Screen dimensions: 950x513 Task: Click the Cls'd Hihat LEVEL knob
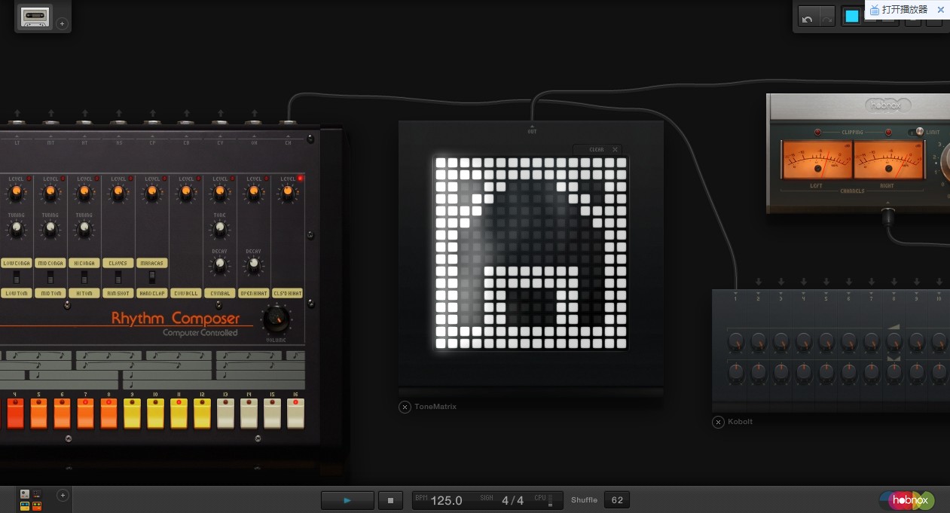click(287, 194)
